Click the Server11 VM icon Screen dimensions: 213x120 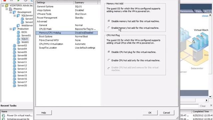tap(14, 62)
